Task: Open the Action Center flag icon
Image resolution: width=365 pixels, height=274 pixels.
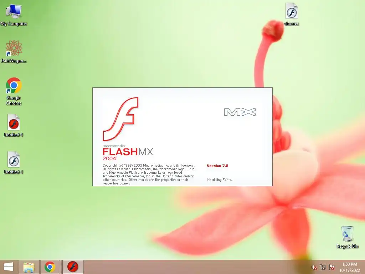Action: [x=331, y=267]
